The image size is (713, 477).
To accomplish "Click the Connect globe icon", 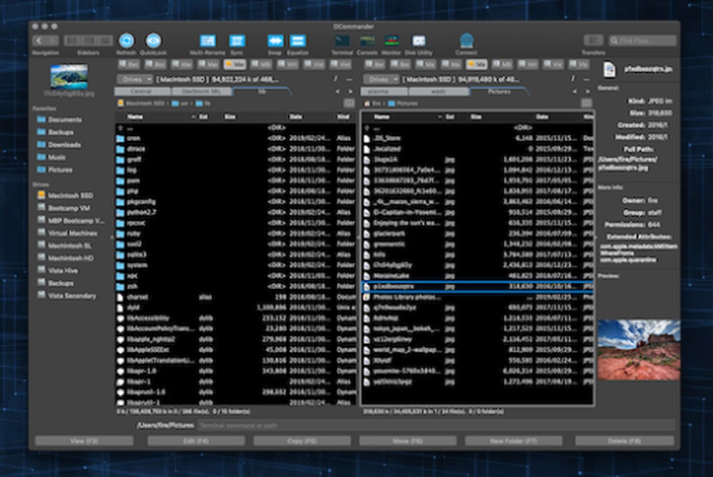I will tap(466, 41).
